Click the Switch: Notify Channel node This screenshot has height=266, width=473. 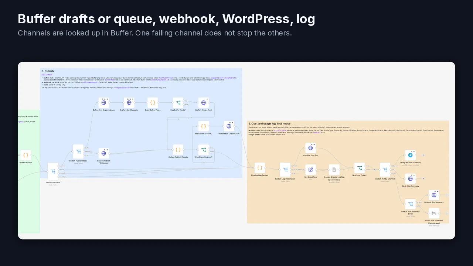(x=385, y=170)
